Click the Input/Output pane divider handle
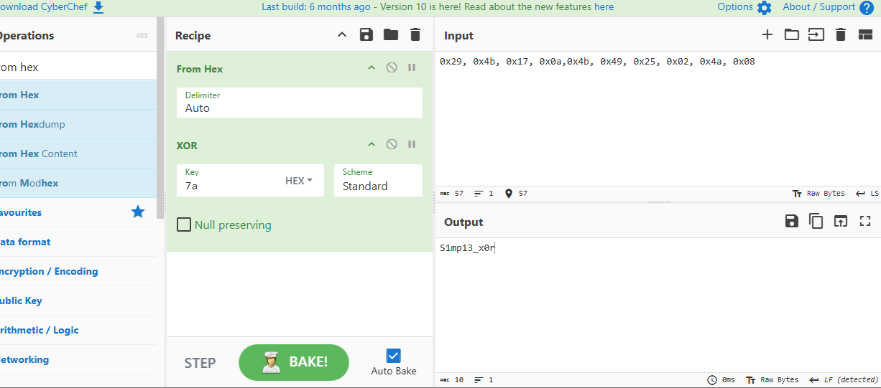This screenshot has width=881, height=388. [x=658, y=202]
